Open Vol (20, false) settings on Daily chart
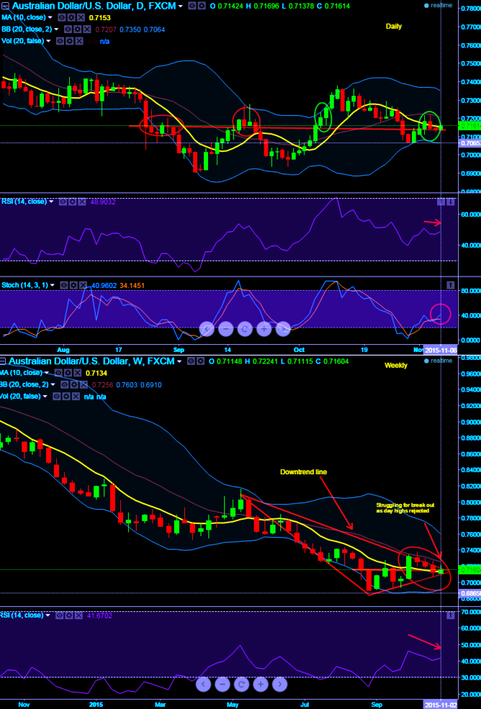 pos(69,41)
